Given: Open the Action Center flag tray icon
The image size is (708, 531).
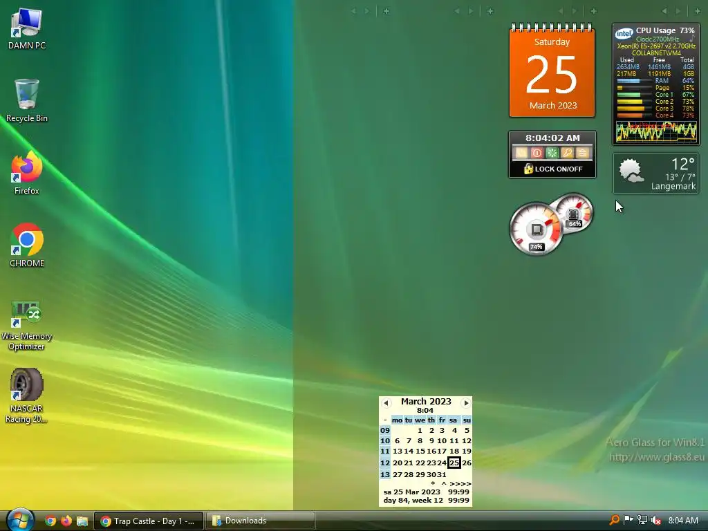Looking at the screenshot, I should pyautogui.click(x=628, y=520).
